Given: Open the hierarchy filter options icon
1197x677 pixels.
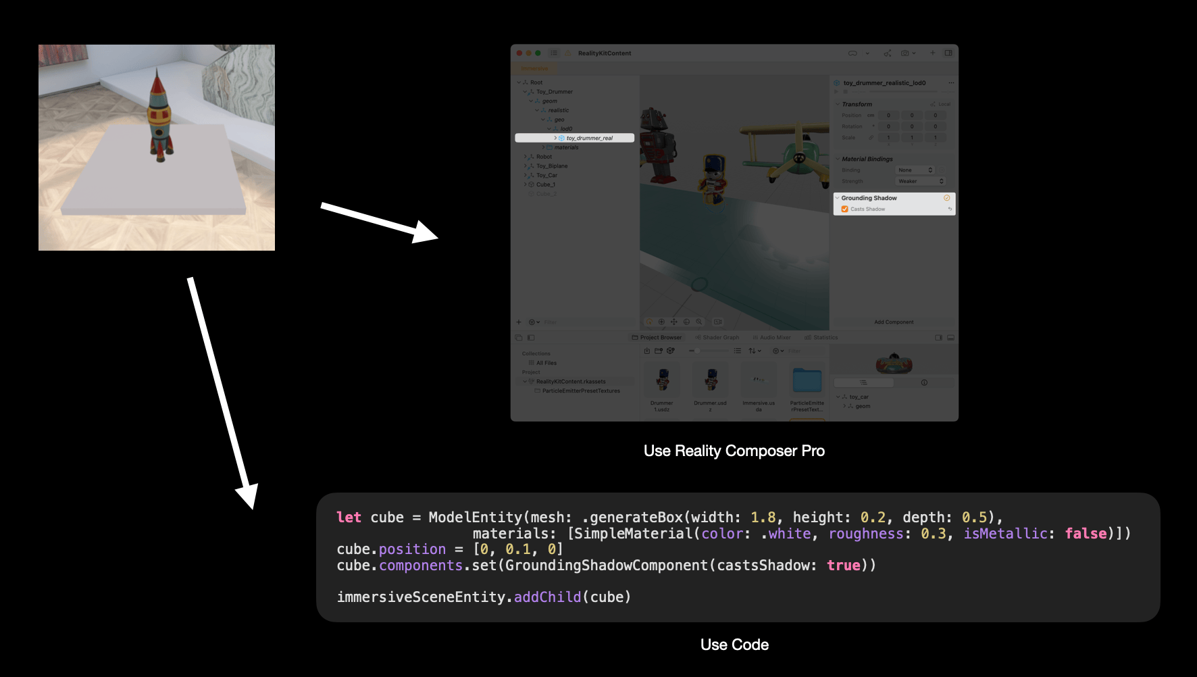Looking at the screenshot, I should (x=534, y=322).
